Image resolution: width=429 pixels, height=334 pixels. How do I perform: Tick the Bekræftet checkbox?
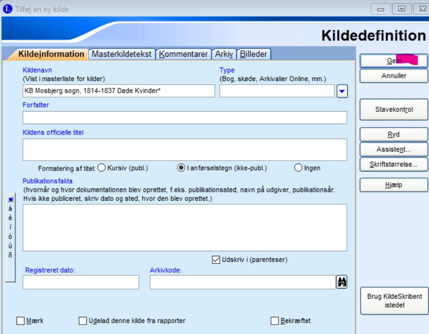[275, 321]
